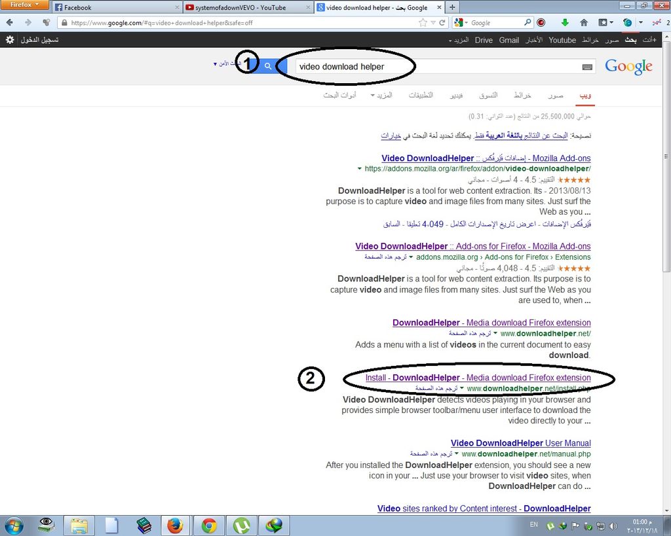Open أدوات البحث search tools

[x=340, y=95]
